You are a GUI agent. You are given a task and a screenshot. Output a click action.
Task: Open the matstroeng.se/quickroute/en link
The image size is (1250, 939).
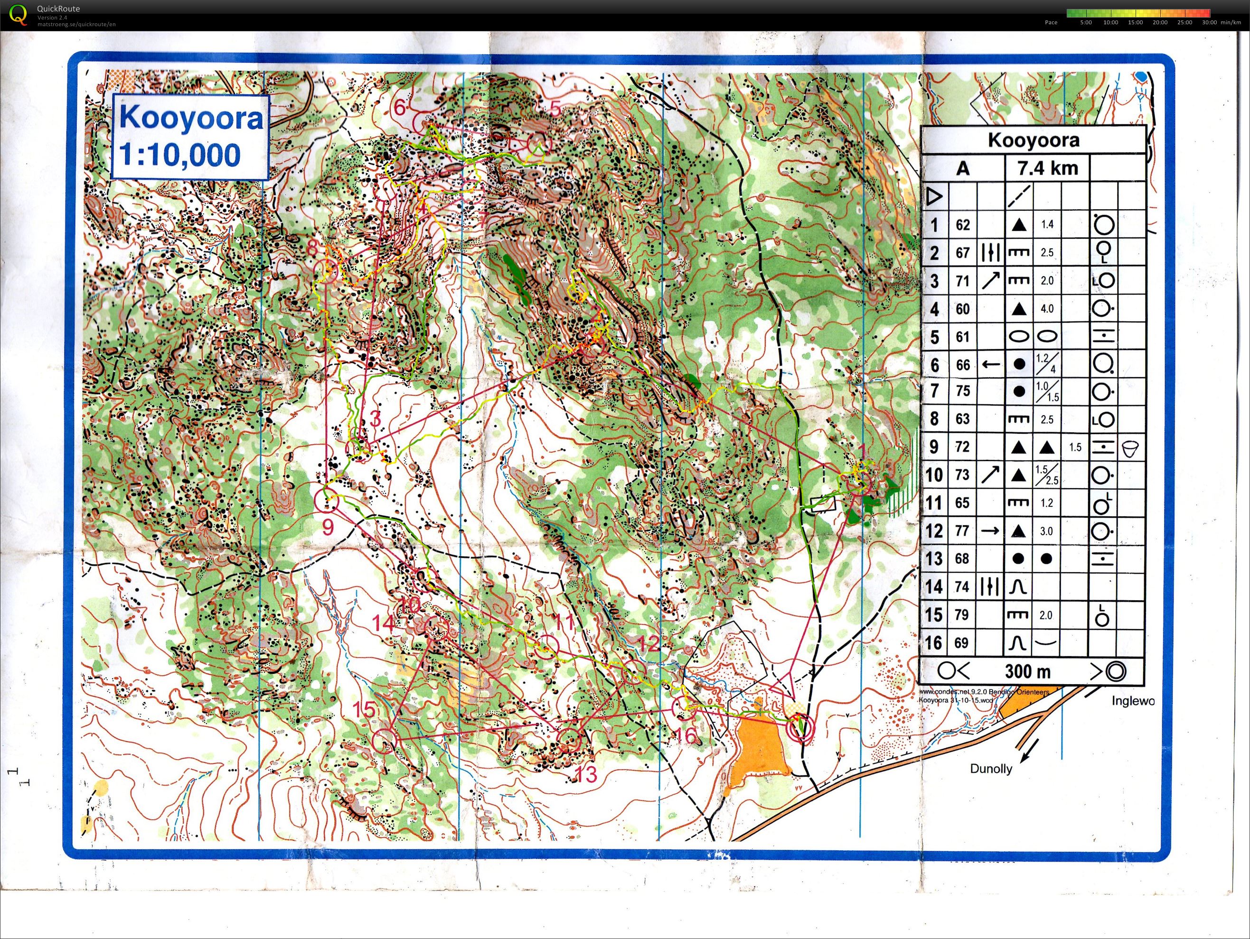(x=76, y=24)
